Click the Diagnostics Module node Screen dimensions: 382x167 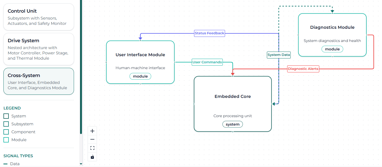332,35
